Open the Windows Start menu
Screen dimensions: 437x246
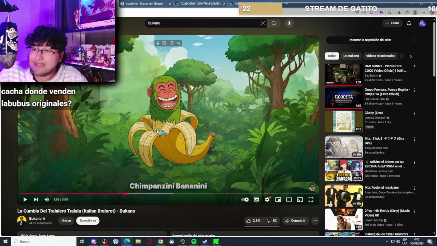pos(5,242)
